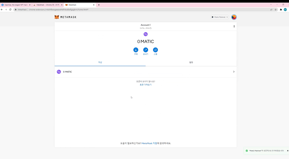Click the large purple MATIC token icon
Image resolution: width=289 pixels, height=159 pixels.
(x=145, y=34)
